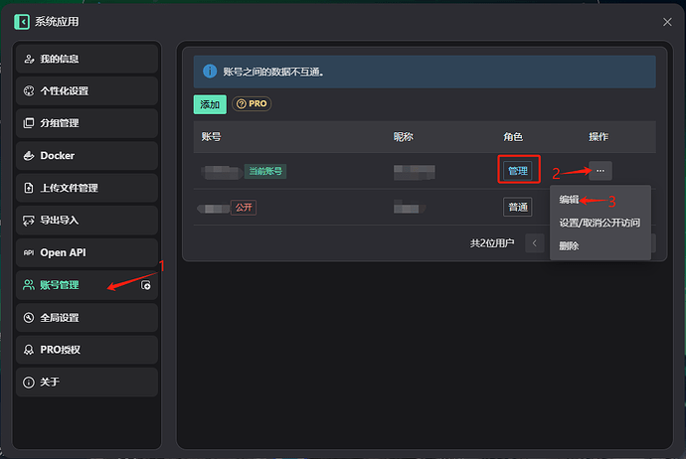Click the 共2位用户 total count text

pos(492,243)
